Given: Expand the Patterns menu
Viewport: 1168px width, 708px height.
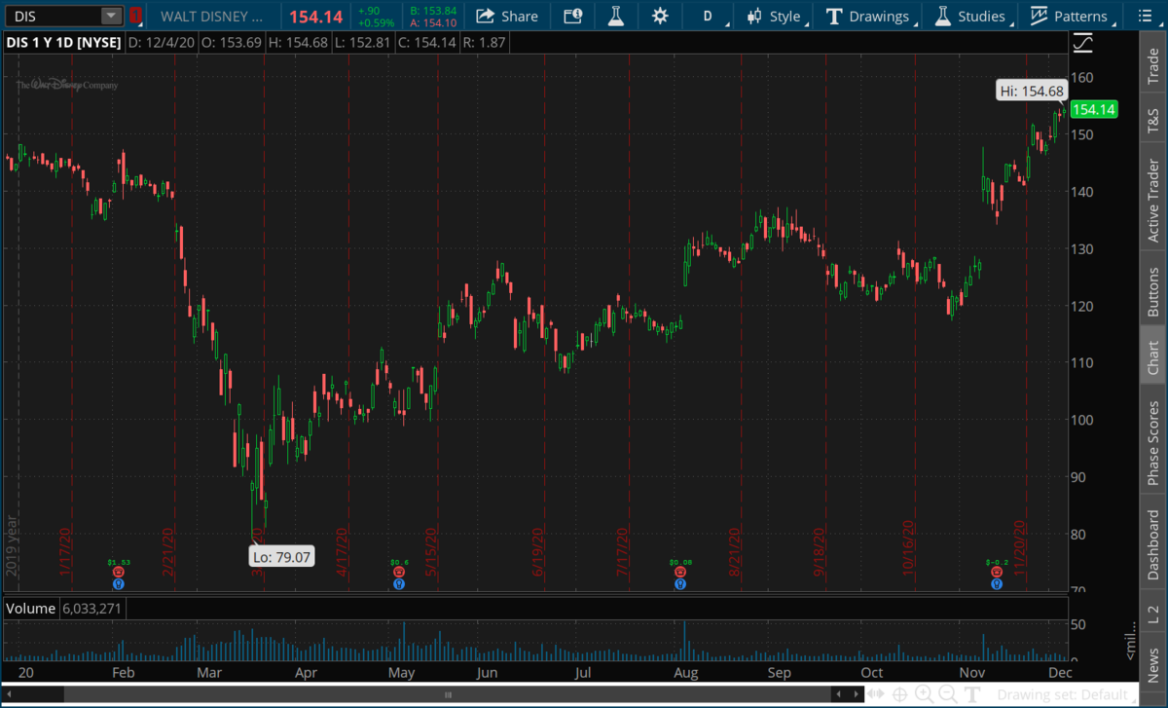Looking at the screenshot, I should pos(1070,16).
